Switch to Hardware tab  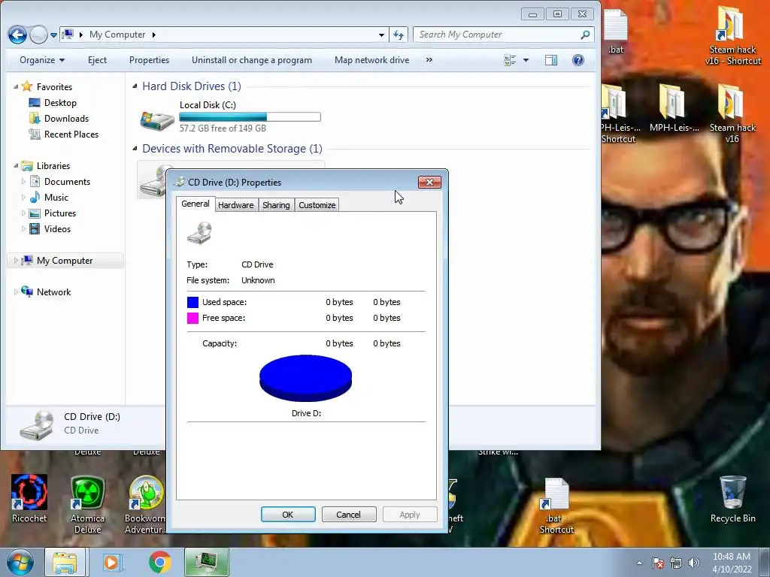click(x=235, y=205)
